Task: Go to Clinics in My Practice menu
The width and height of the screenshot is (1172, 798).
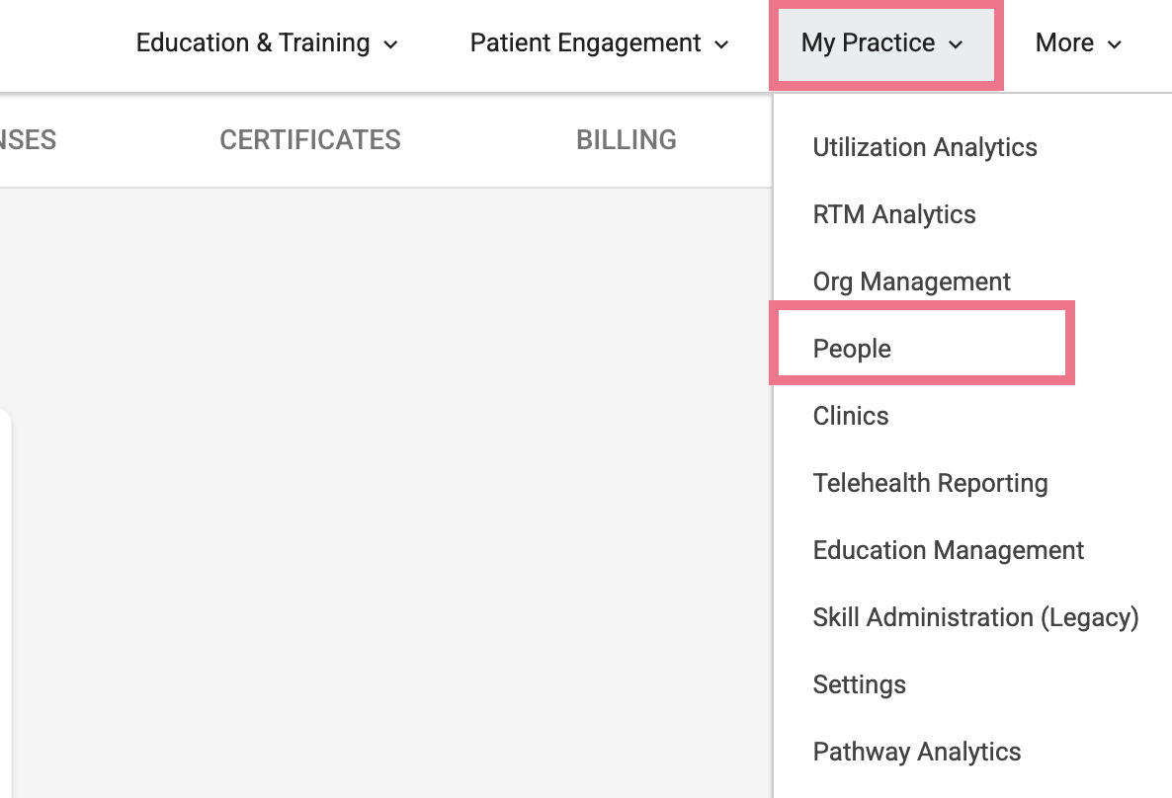Action: (851, 416)
